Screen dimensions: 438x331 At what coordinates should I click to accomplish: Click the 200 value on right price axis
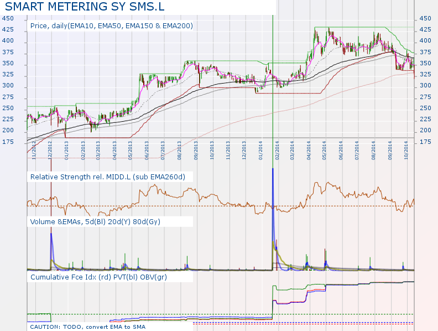[x=425, y=130]
